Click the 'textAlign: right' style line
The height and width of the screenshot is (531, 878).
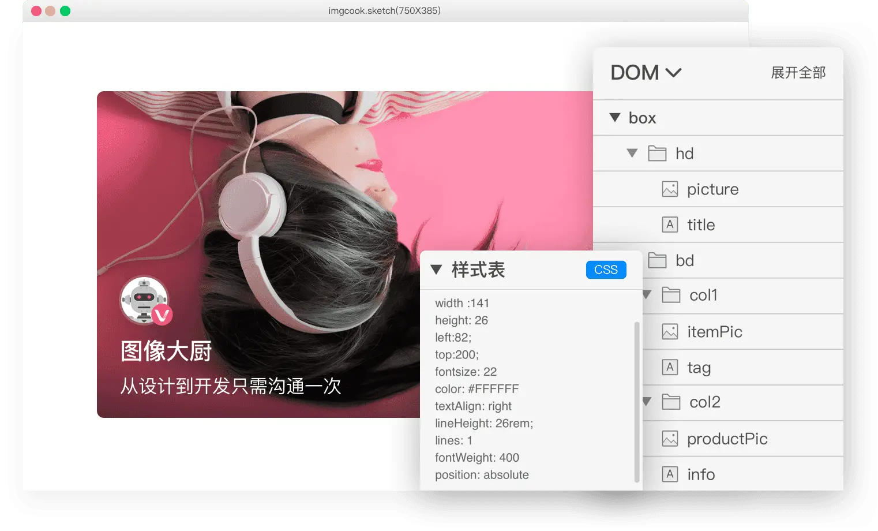pyautogui.click(x=474, y=406)
